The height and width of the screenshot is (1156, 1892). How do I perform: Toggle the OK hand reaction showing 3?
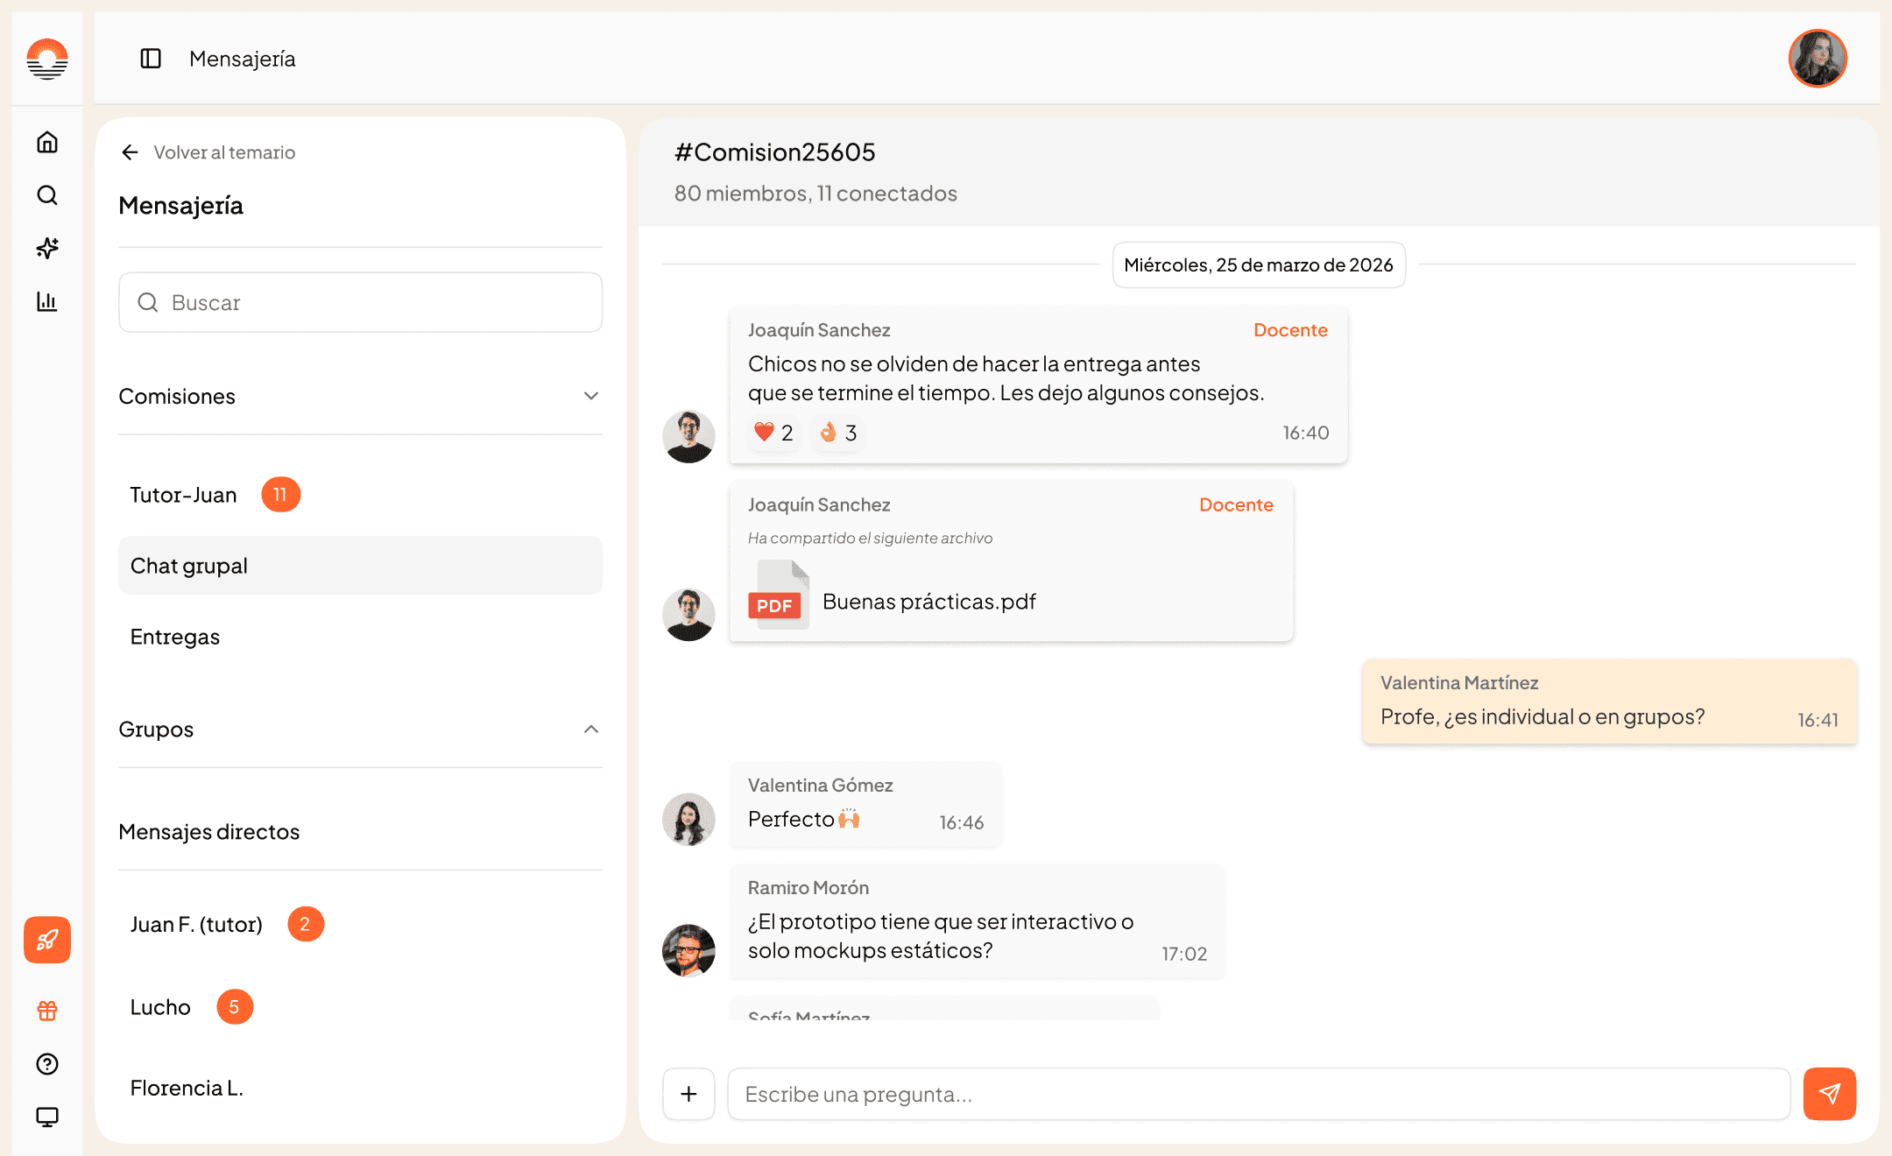(838, 433)
